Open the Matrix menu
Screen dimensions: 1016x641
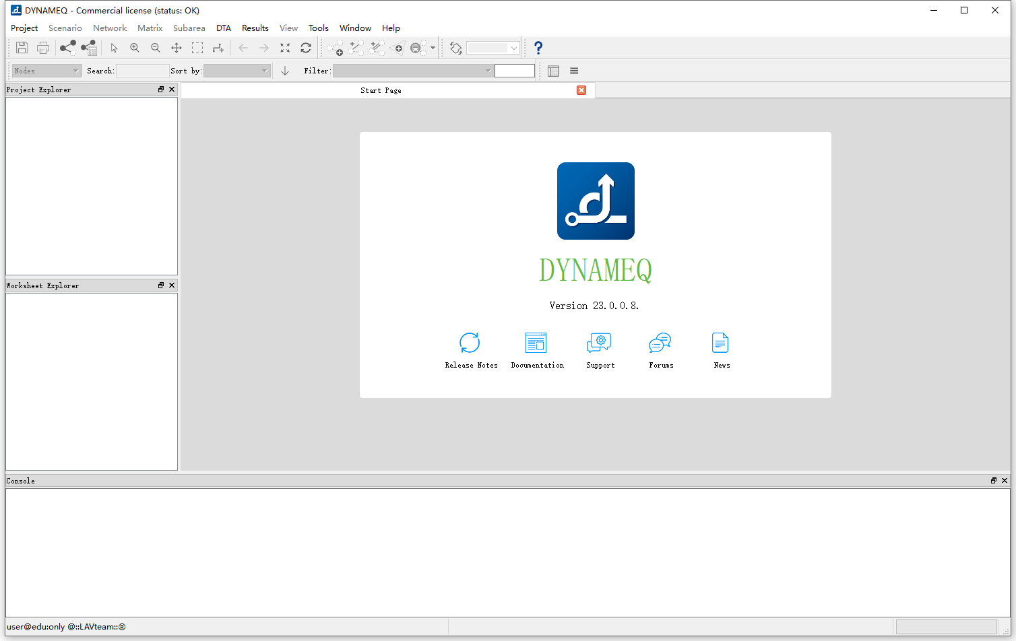[x=150, y=28]
